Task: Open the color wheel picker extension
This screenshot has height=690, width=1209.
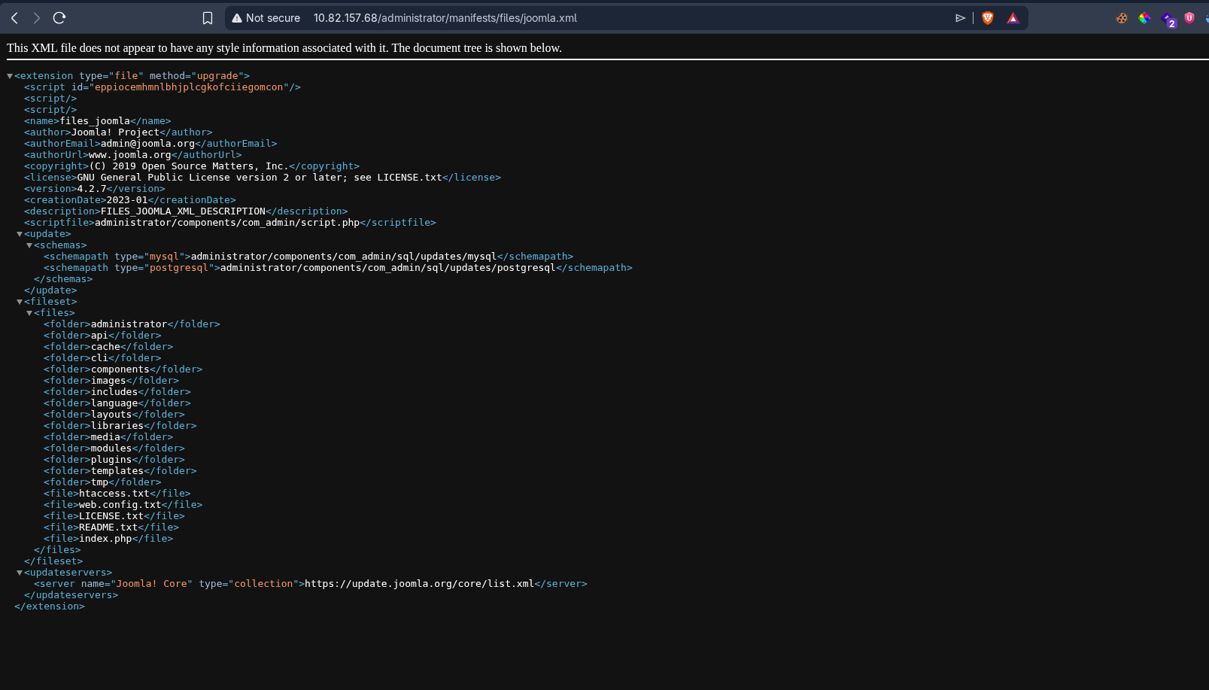Action: (x=1144, y=18)
